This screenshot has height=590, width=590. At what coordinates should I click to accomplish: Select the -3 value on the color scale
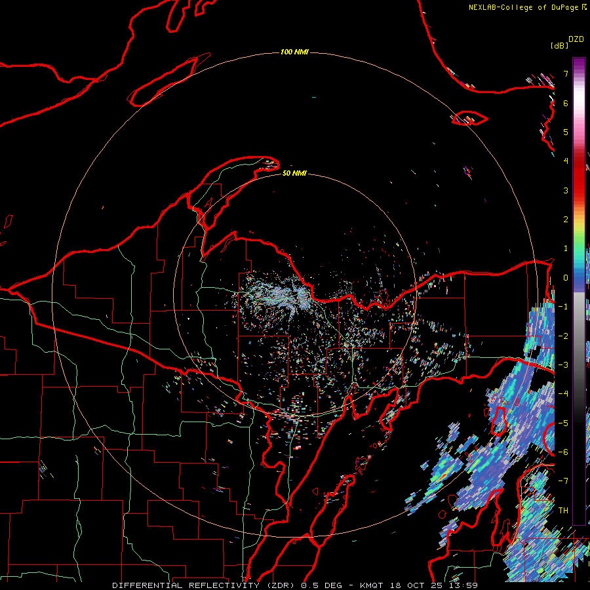563,364
